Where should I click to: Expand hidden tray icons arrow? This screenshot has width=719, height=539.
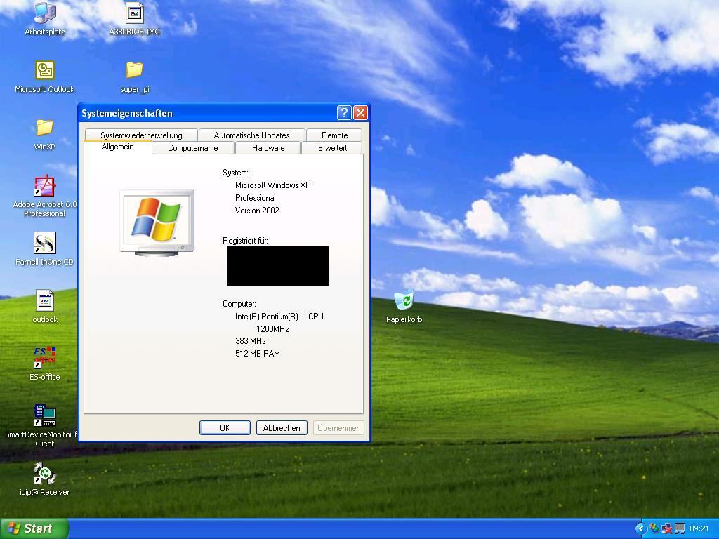[640, 528]
